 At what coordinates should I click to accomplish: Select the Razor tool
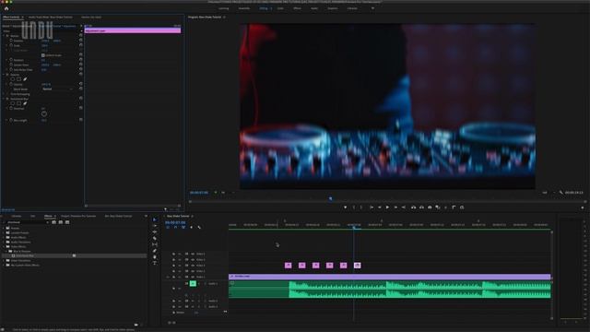pyautogui.click(x=155, y=238)
